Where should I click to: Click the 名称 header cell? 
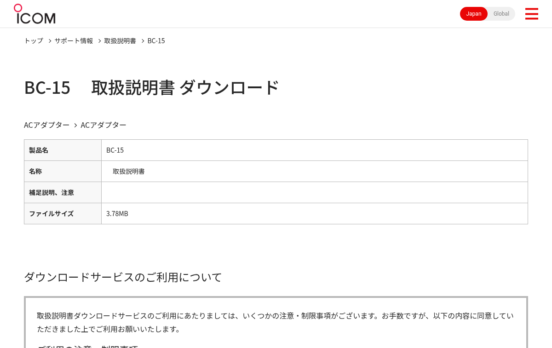pos(63,171)
